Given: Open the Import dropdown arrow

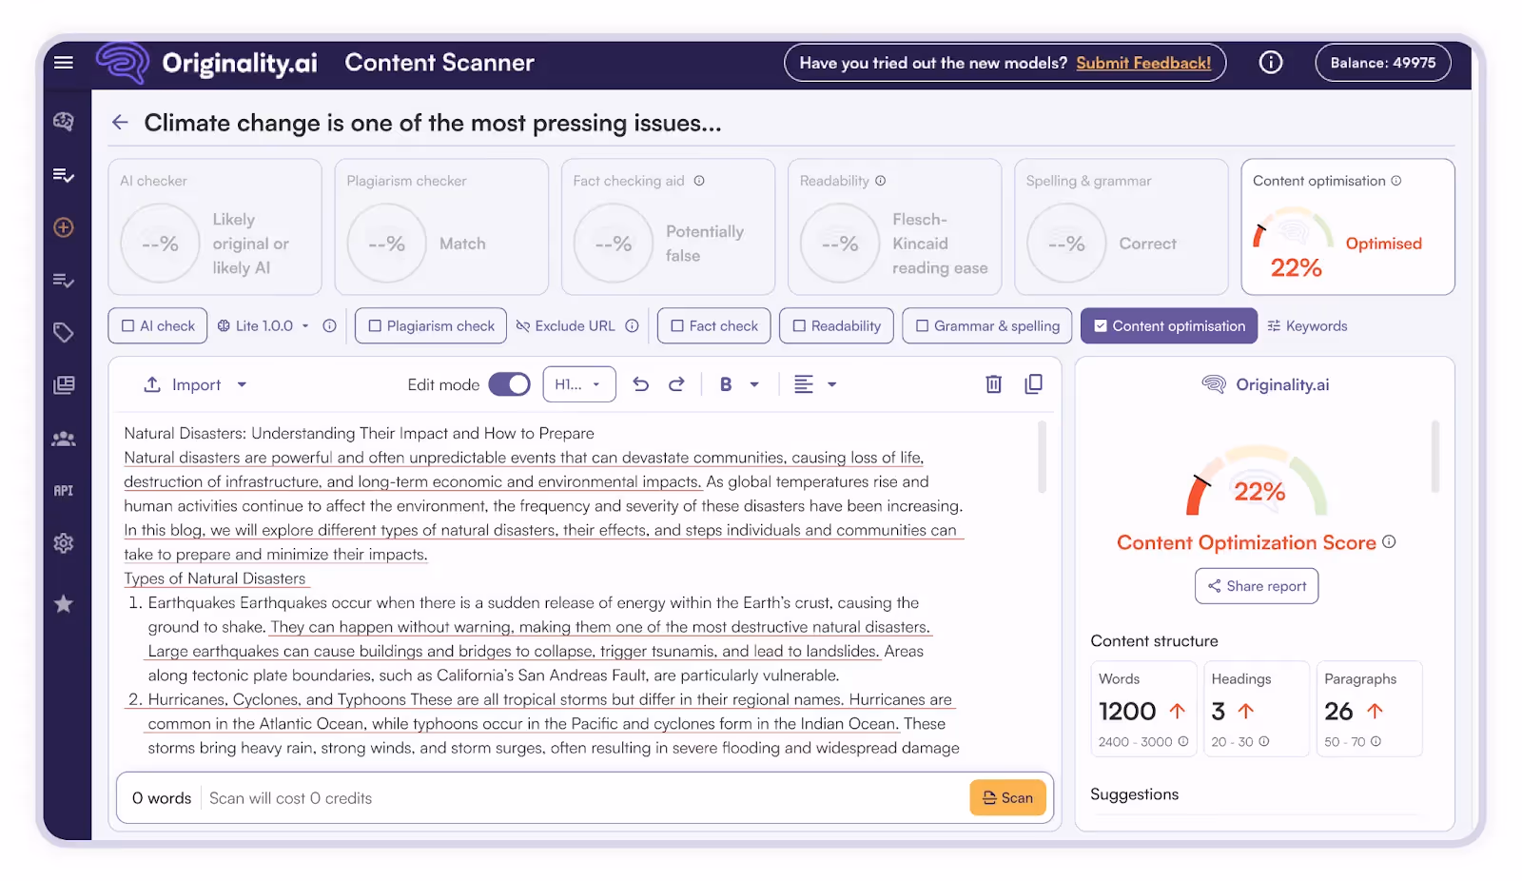Looking at the screenshot, I should (x=242, y=384).
